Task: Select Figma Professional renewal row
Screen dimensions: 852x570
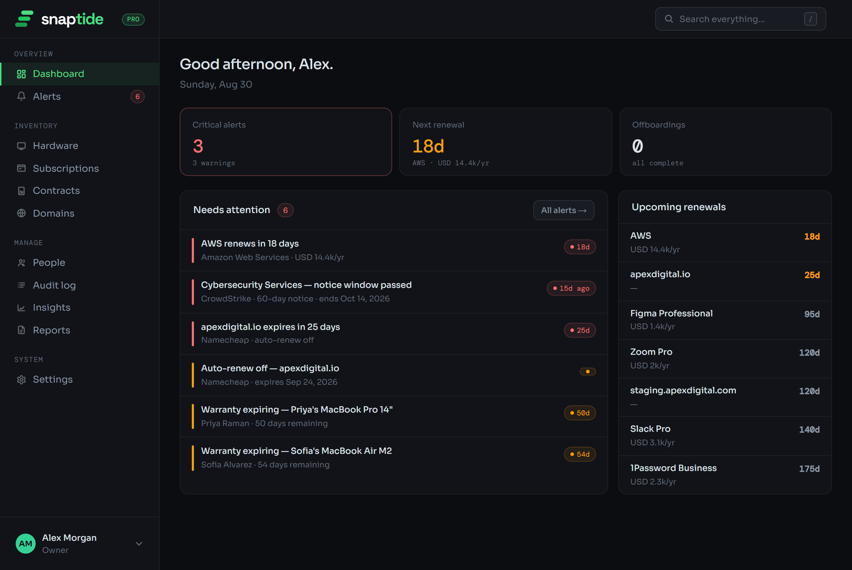Action: [x=725, y=320]
